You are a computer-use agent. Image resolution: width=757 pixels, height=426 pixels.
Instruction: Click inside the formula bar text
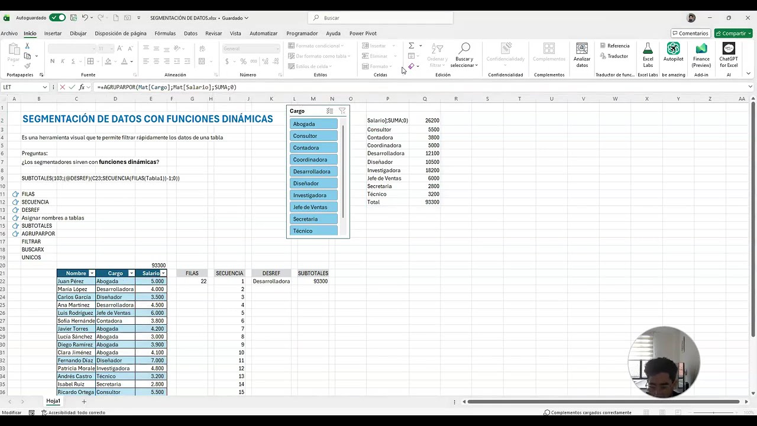point(167,87)
